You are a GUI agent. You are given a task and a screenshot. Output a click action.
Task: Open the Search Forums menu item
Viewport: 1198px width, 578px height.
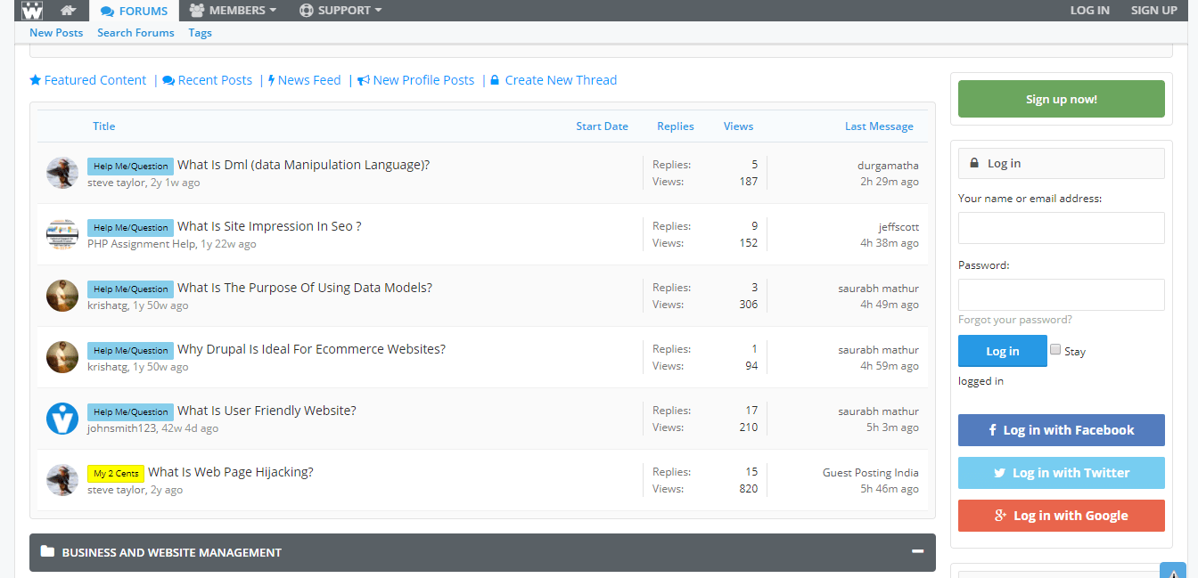(x=135, y=33)
